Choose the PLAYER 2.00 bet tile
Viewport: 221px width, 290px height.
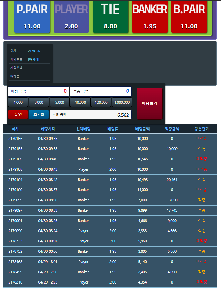pyautogui.click(x=71, y=16)
